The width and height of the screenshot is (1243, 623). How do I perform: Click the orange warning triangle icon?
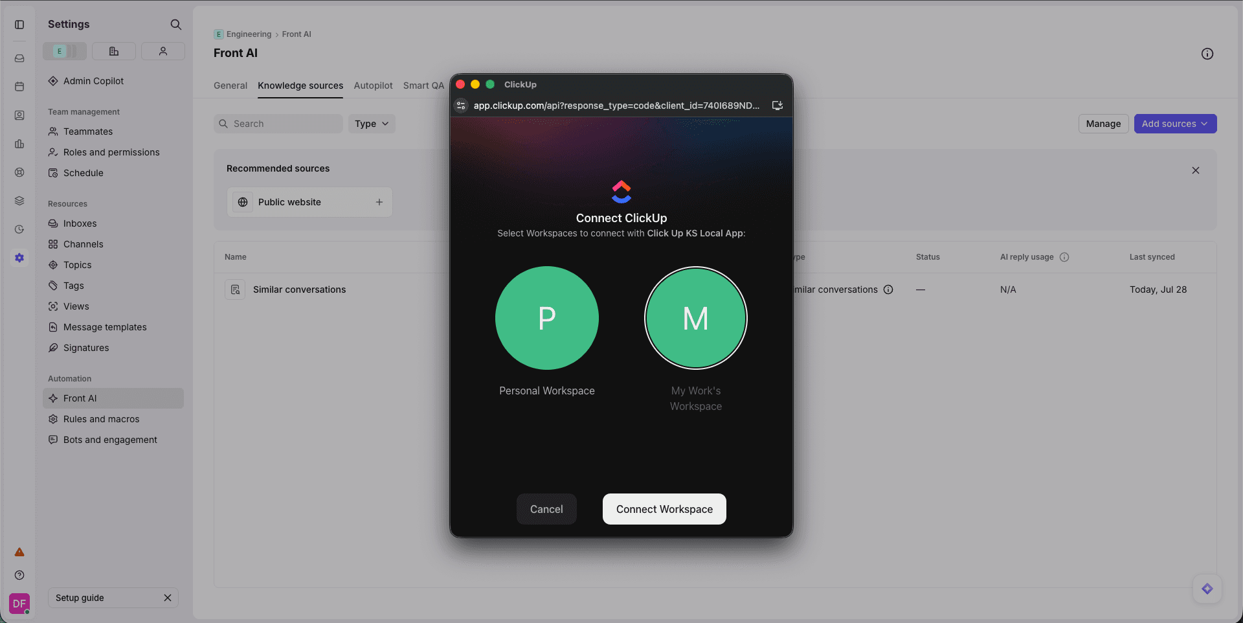19,552
